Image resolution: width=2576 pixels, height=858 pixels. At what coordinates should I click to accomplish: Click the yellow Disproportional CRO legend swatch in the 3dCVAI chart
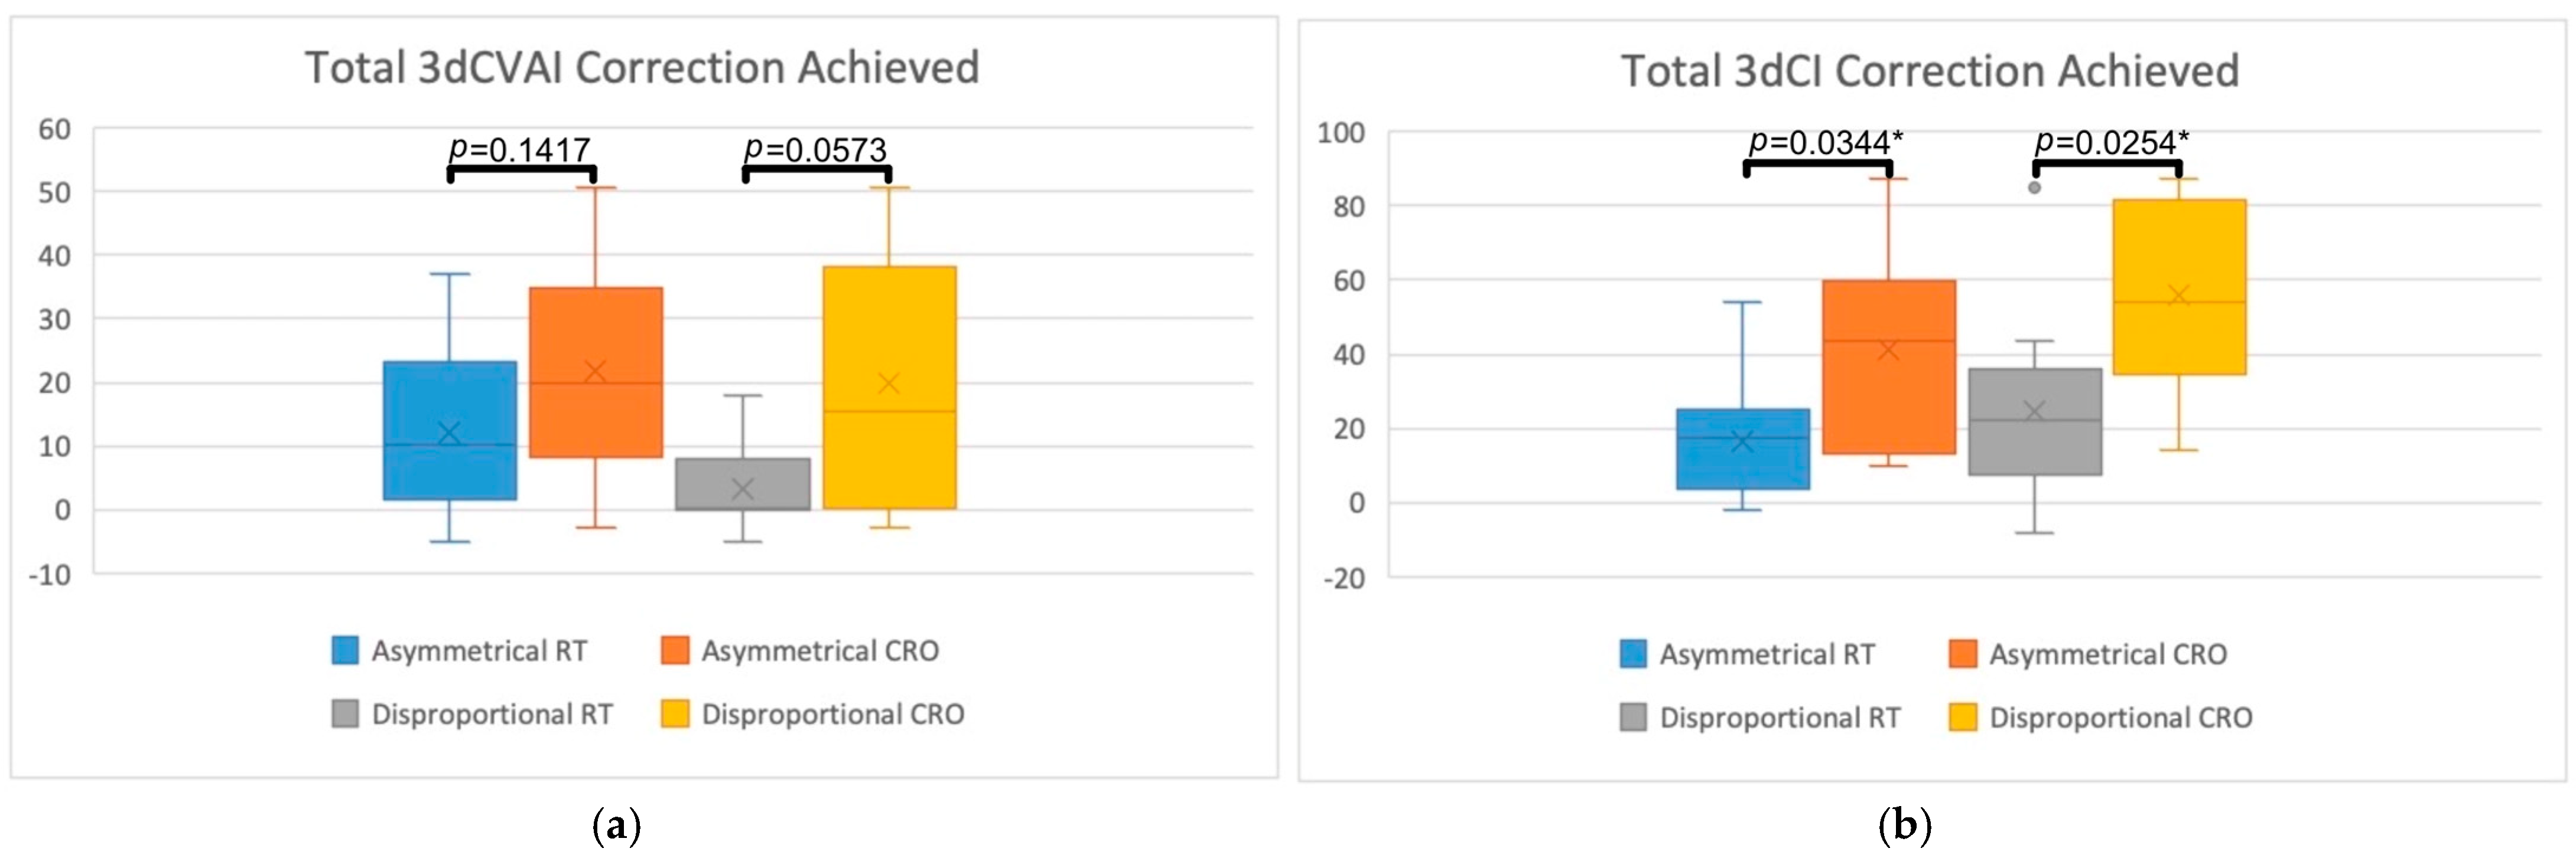(675, 713)
